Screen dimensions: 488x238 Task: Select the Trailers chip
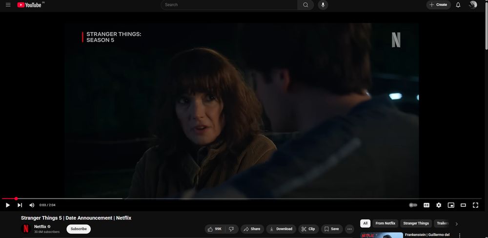(x=443, y=223)
